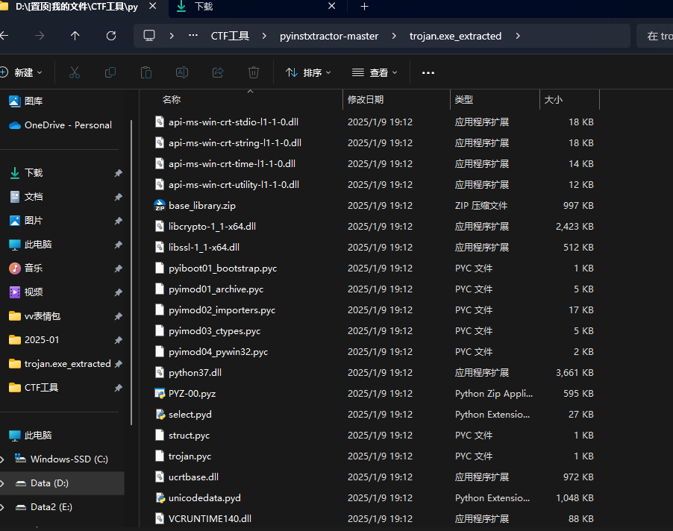Click the Share icon in toolbar
Viewport: 673px width, 531px height.
point(218,72)
